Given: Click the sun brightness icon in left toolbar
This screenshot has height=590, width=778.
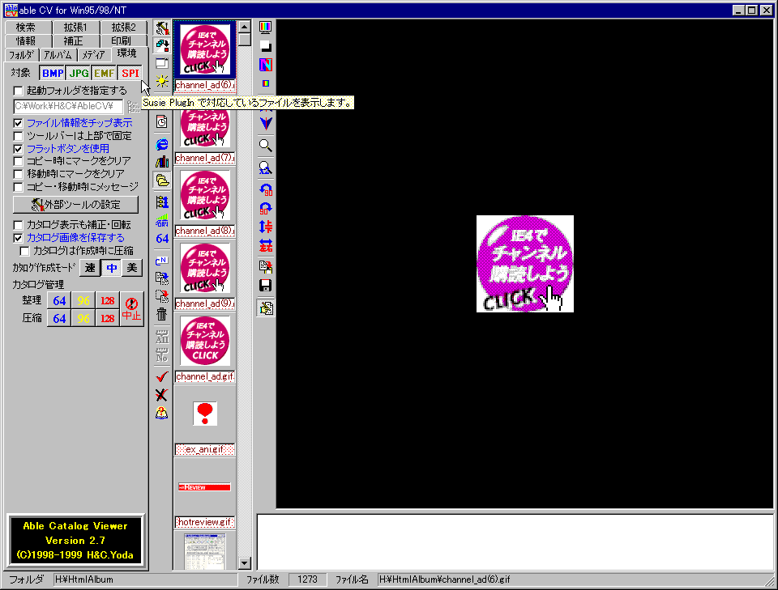Looking at the screenshot, I should (162, 81).
